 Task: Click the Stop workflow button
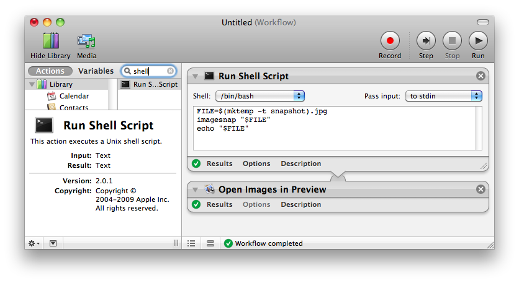(452, 41)
